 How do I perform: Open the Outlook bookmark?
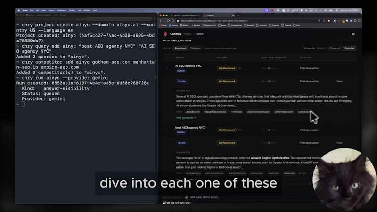(x=173, y=25)
